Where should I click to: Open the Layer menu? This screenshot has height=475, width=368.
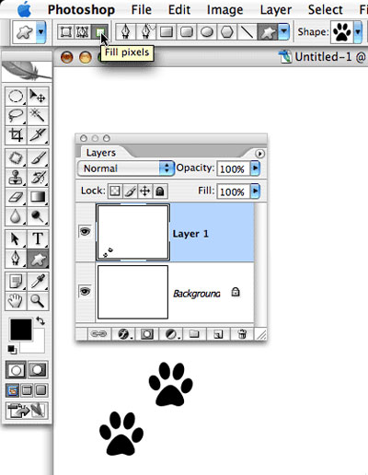276,10
